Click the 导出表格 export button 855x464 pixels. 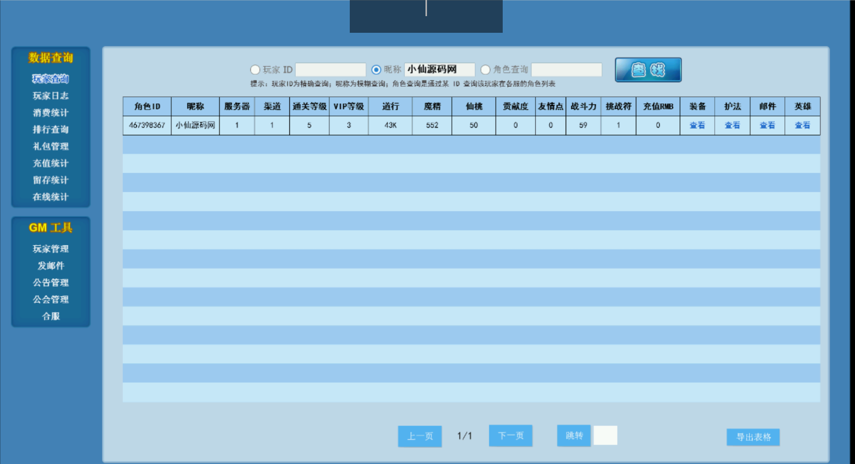[753, 437]
